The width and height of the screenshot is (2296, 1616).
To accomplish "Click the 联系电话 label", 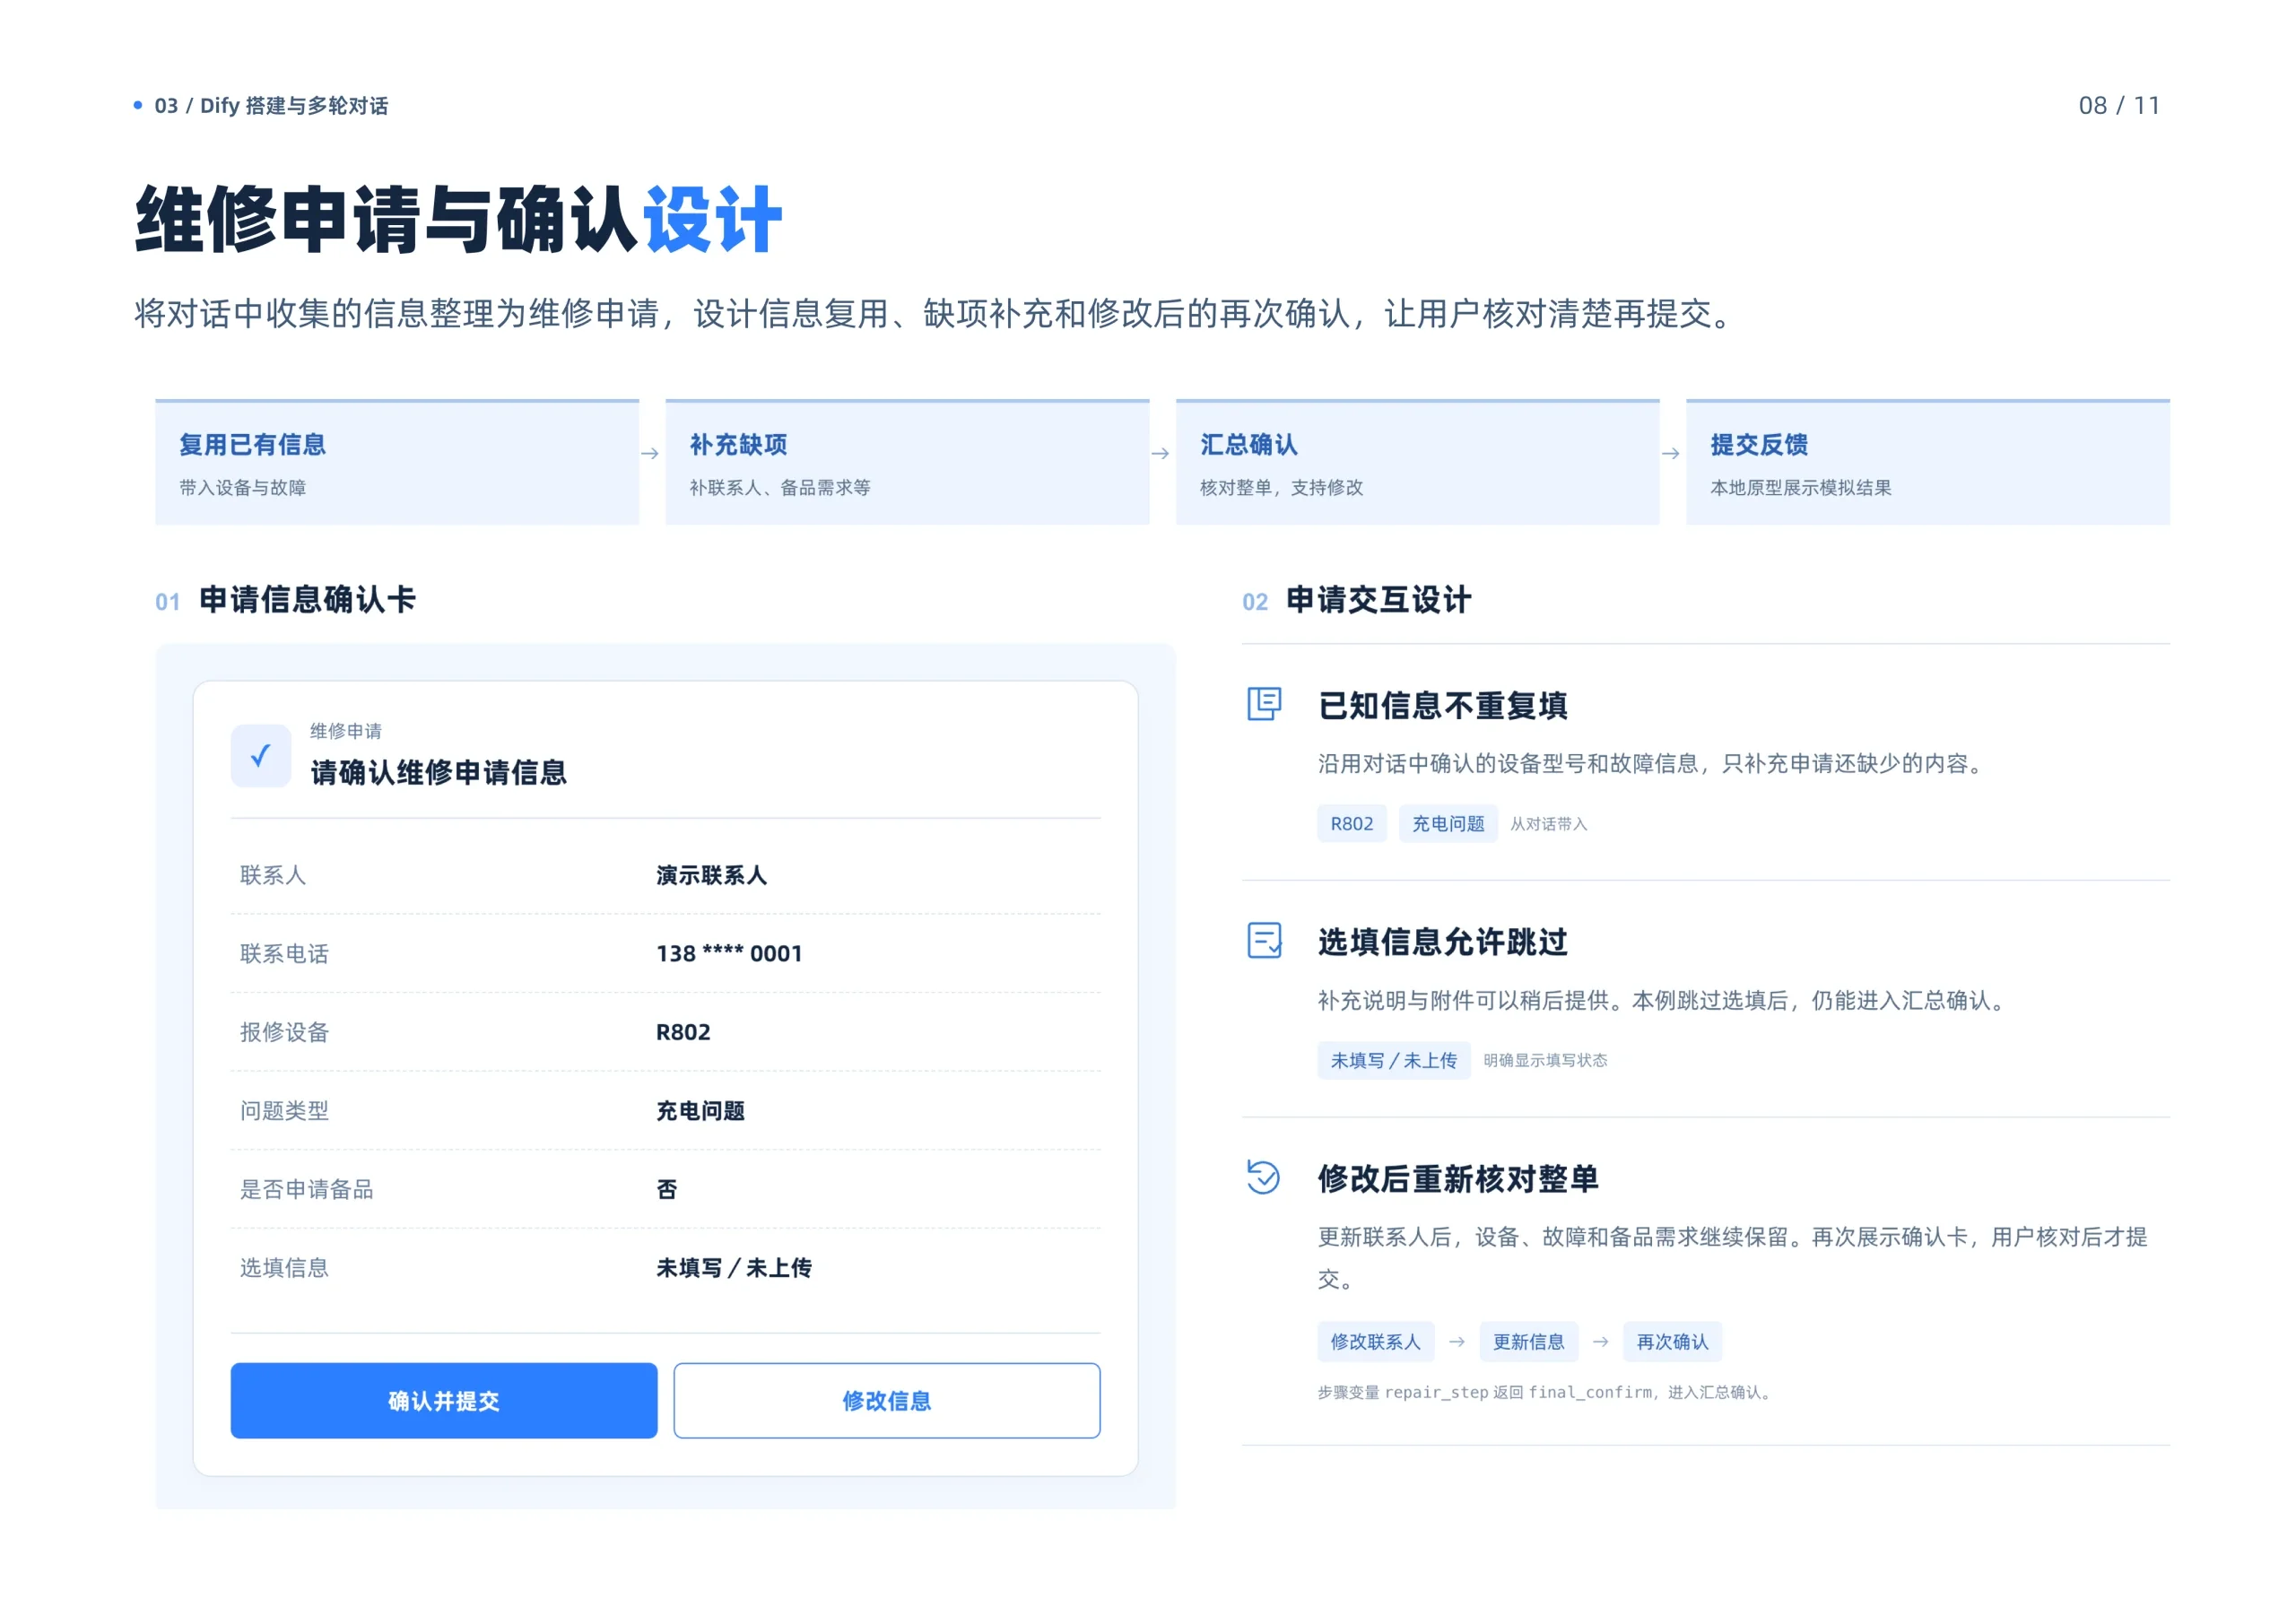I will (284, 953).
